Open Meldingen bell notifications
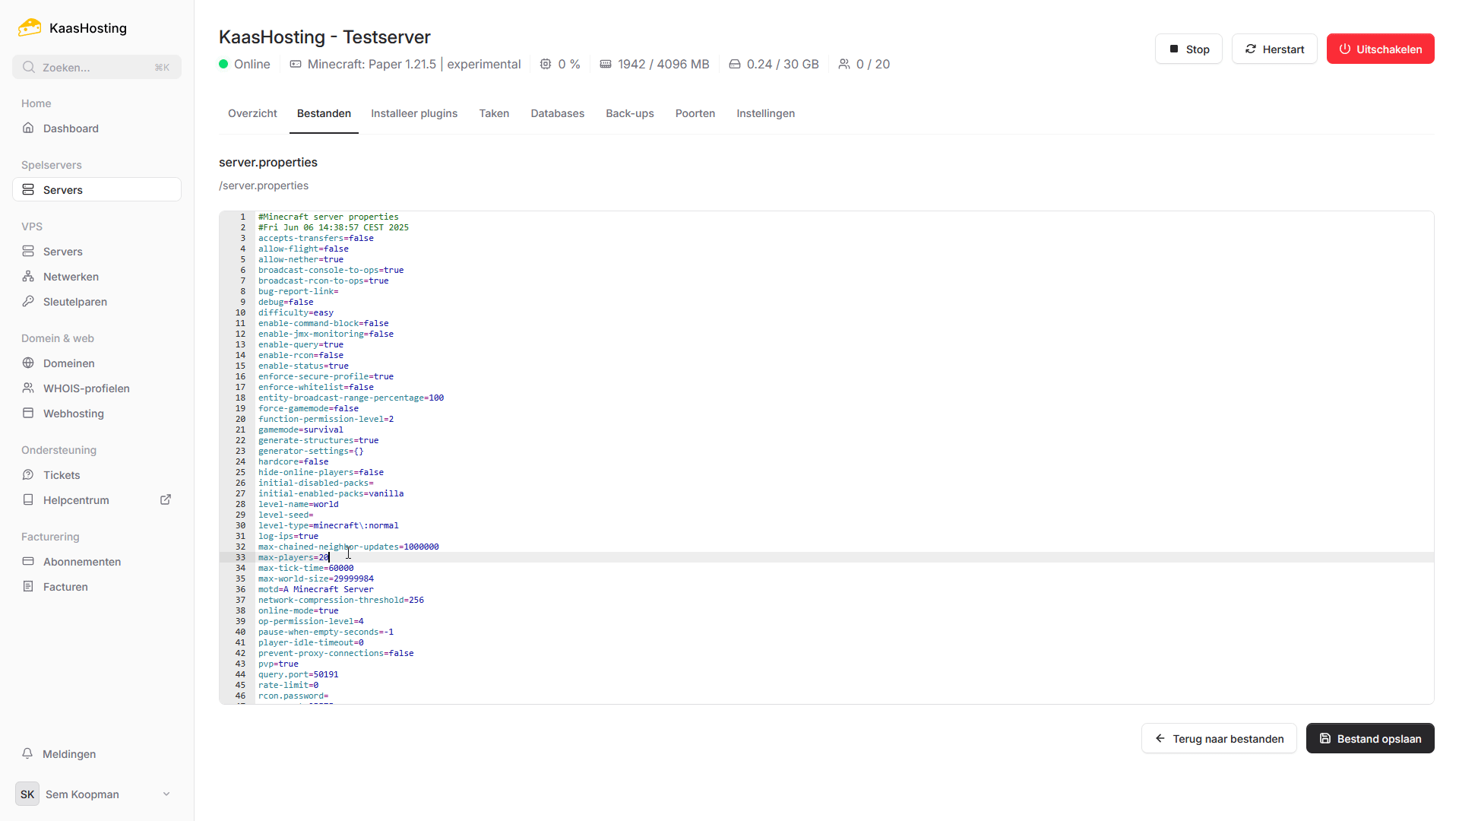 point(68,754)
